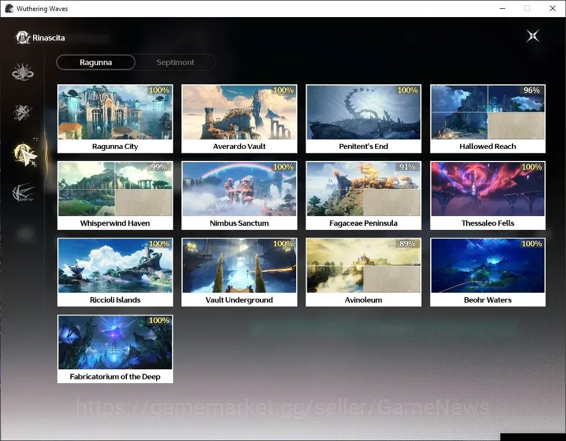Minimize the Wuthering Waves window
This screenshot has width=566, height=441.
point(503,8)
